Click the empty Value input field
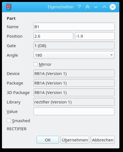Screen dimensions: 123x152 pyautogui.click(x=74, y=111)
